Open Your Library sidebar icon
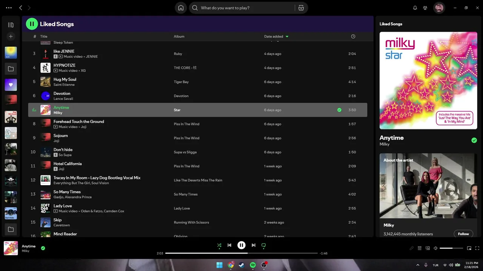Image resolution: width=483 pixels, height=271 pixels. point(11,25)
